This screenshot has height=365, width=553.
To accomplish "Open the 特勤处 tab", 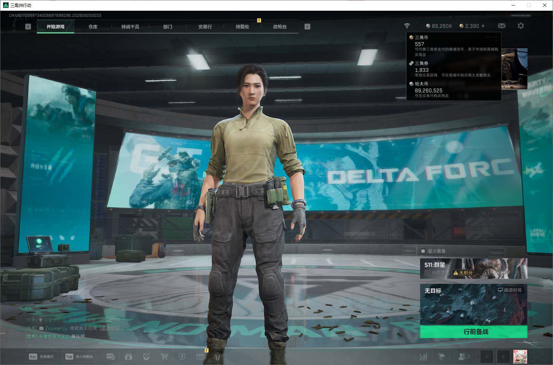I will pyautogui.click(x=242, y=27).
